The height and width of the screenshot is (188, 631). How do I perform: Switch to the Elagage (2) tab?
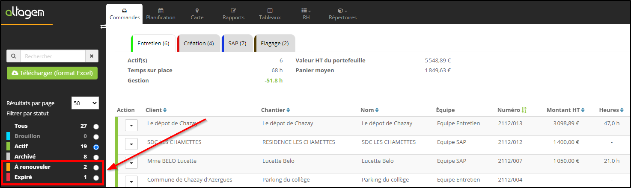pyautogui.click(x=274, y=44)
